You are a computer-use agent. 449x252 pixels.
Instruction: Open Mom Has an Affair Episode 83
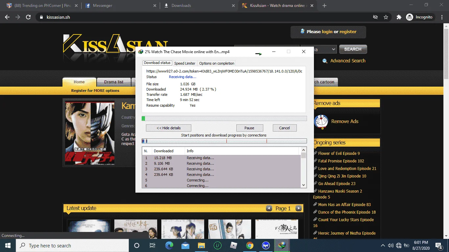coord(344,204)
